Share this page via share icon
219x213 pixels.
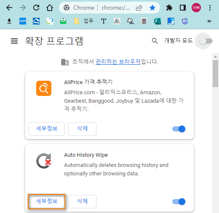(x=139, y=8)
